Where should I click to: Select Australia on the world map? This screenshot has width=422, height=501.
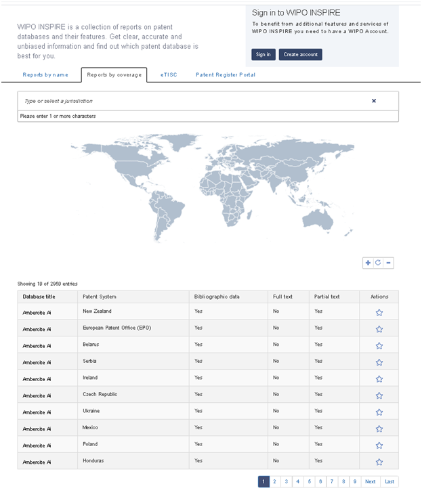coord(318,220)
